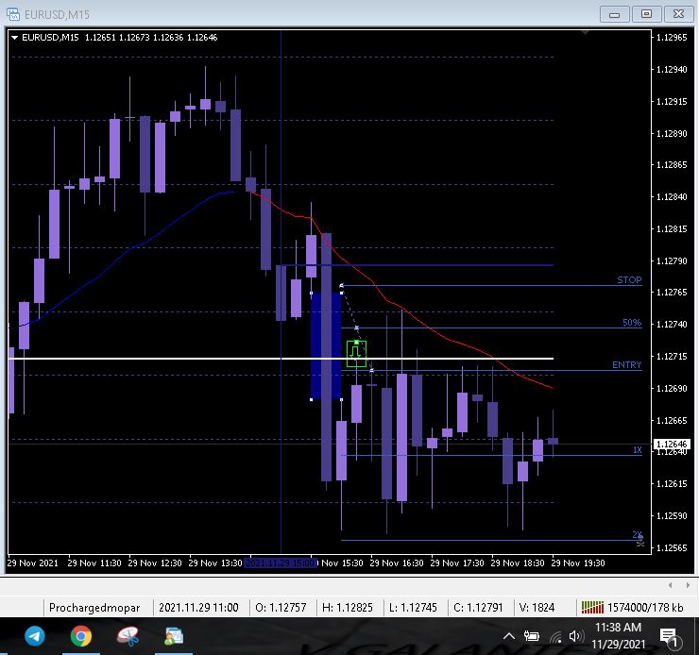Select the ENTRY level line label
Viewport: 699px width, 655px height.
click(626, 364)
